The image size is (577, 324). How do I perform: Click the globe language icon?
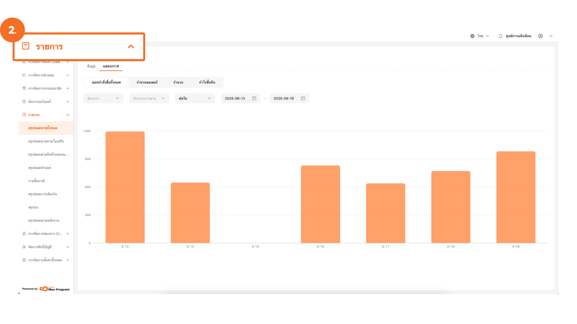point(472,36)
